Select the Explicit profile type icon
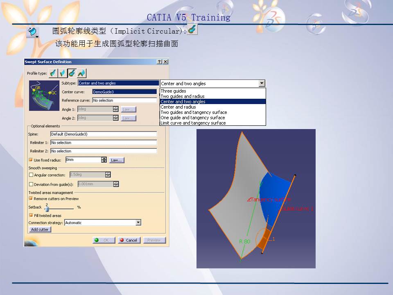 point(53,73)
